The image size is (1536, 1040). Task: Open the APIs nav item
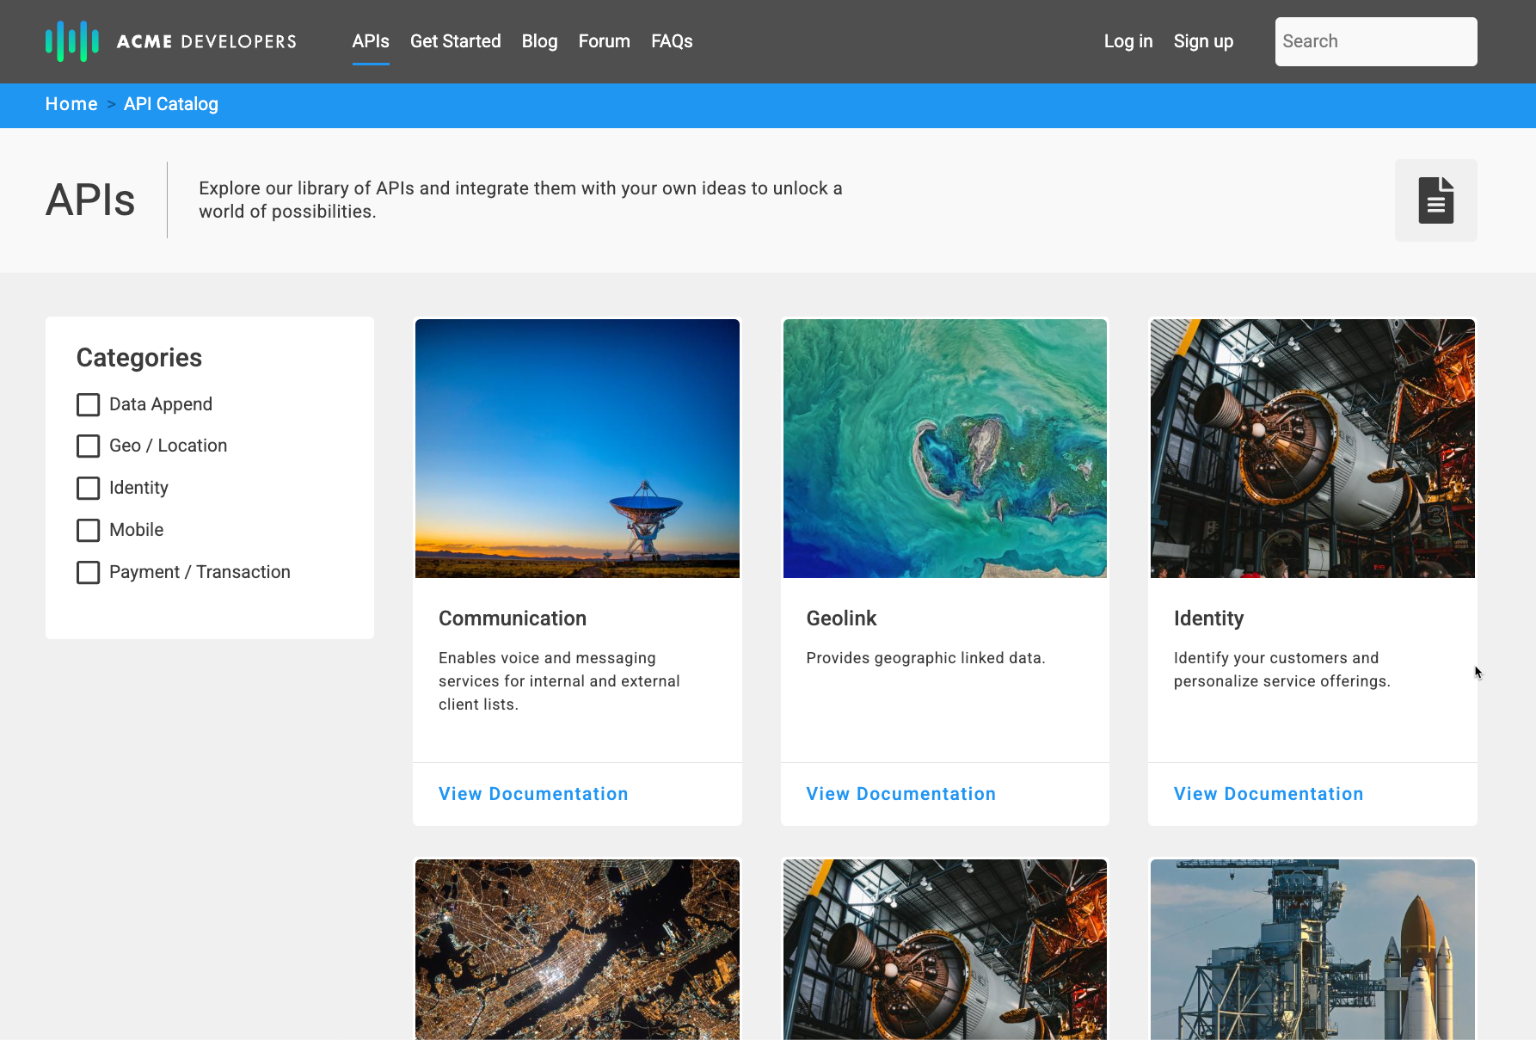coord(371,41)
